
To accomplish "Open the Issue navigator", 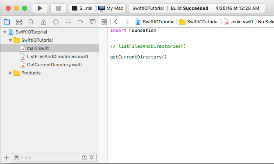I will (x=43, y=22).
